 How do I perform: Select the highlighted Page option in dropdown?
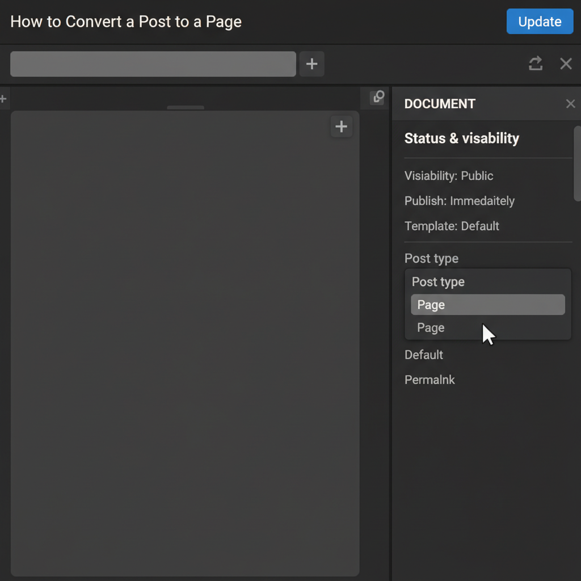(x=487, y=305)
